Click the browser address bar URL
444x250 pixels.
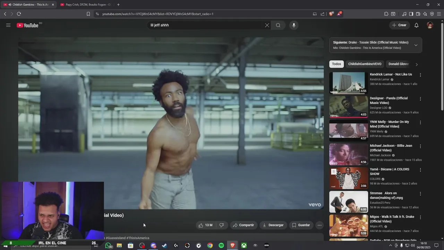coord(158,14)
